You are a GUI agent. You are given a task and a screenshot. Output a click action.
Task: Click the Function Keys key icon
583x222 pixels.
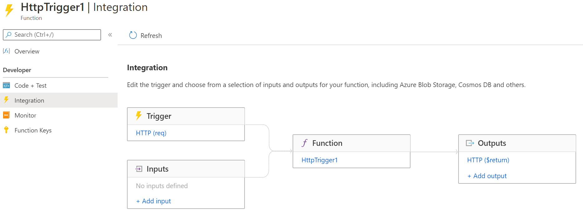7,130
